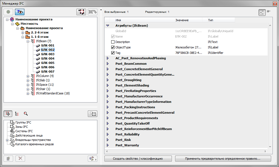This screenshot has height=167, width=279.
Task: Click the red X delete button
Action: click(20, 159)
